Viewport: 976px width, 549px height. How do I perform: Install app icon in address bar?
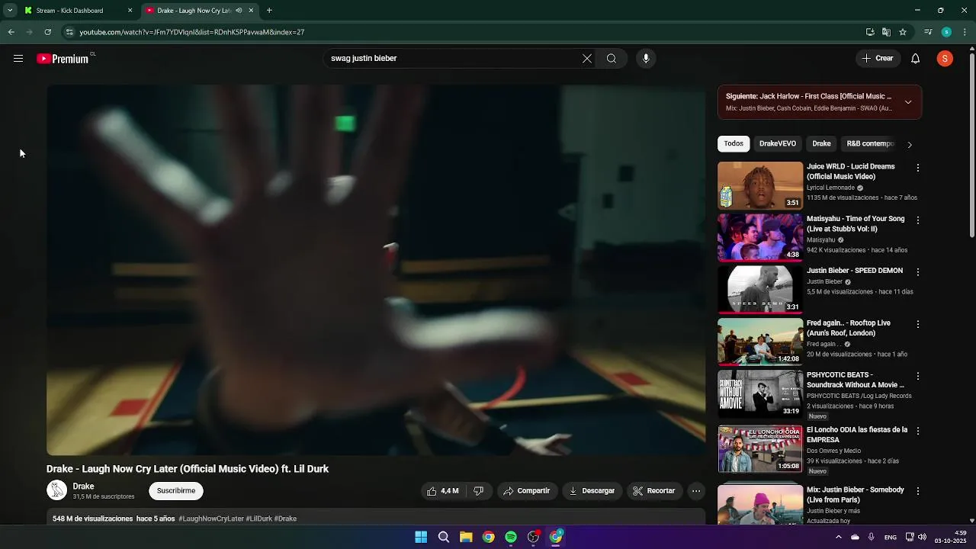pos(870,32)
